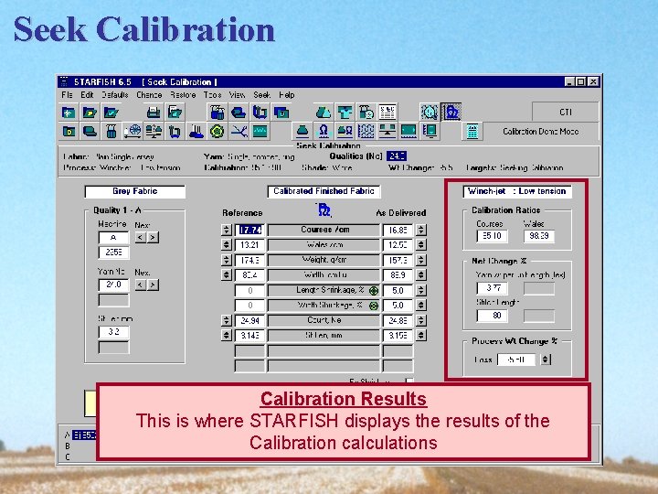Click the CTI button
This screenshot has height=494, width=658.
(x=566, y=113)
